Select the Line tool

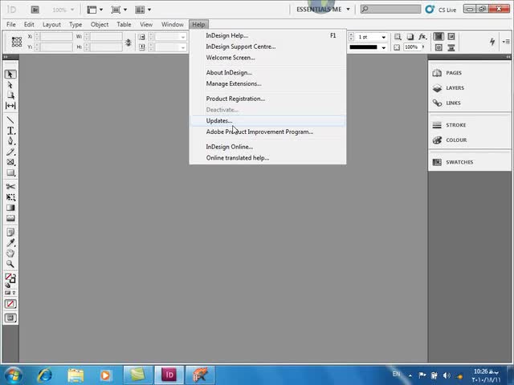pyautogui.click(x=10, y=120)
